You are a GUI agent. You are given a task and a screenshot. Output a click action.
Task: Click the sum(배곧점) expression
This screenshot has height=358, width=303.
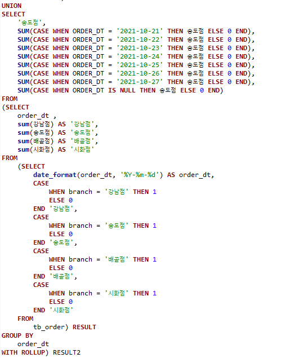[x=35, y=141]
